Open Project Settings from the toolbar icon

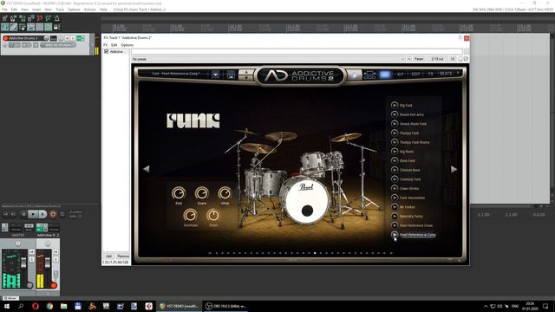(31, 18)
